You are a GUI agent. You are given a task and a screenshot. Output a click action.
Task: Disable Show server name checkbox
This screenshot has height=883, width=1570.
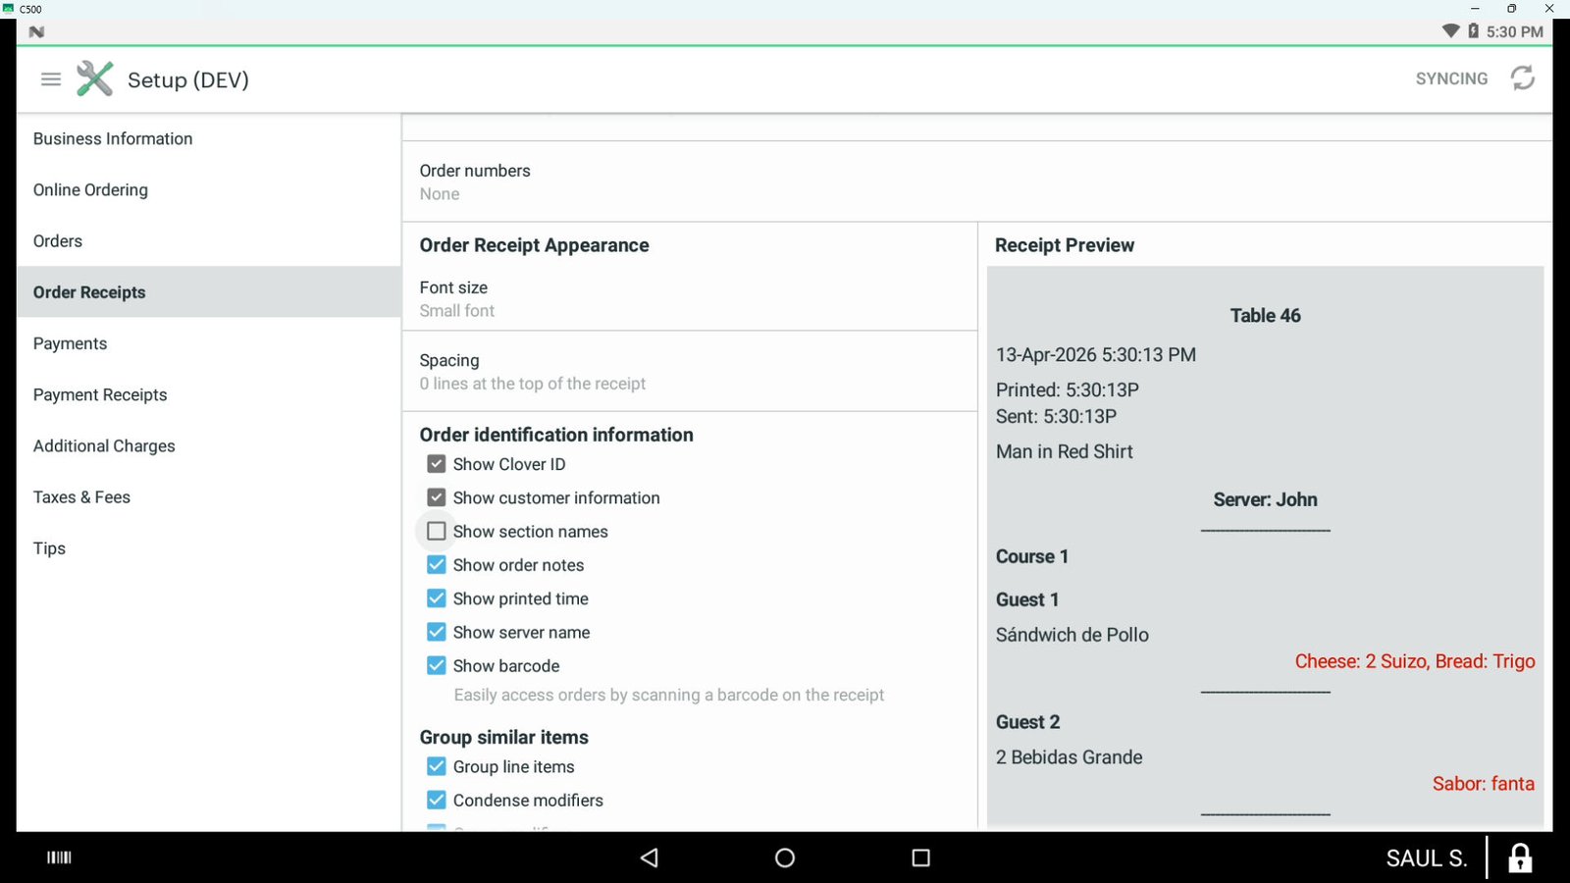pyautogui.click(x=437, y=632)
